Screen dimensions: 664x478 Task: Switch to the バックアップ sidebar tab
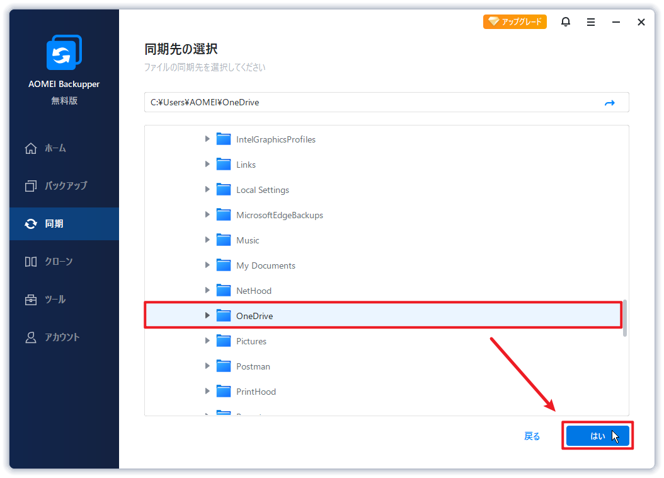[x=64, y=185]
